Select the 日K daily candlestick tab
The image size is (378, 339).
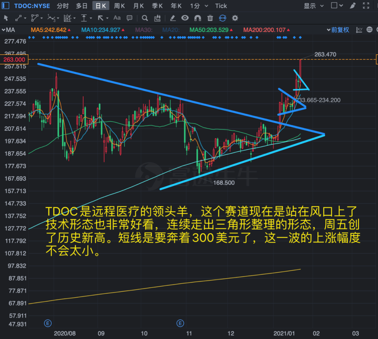[101, 6]
